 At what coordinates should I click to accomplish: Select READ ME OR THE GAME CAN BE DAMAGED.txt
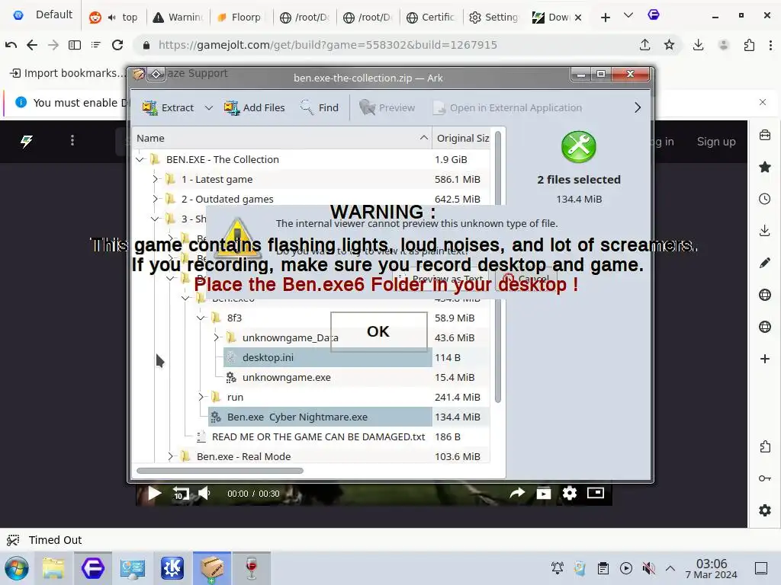point(318,436)
